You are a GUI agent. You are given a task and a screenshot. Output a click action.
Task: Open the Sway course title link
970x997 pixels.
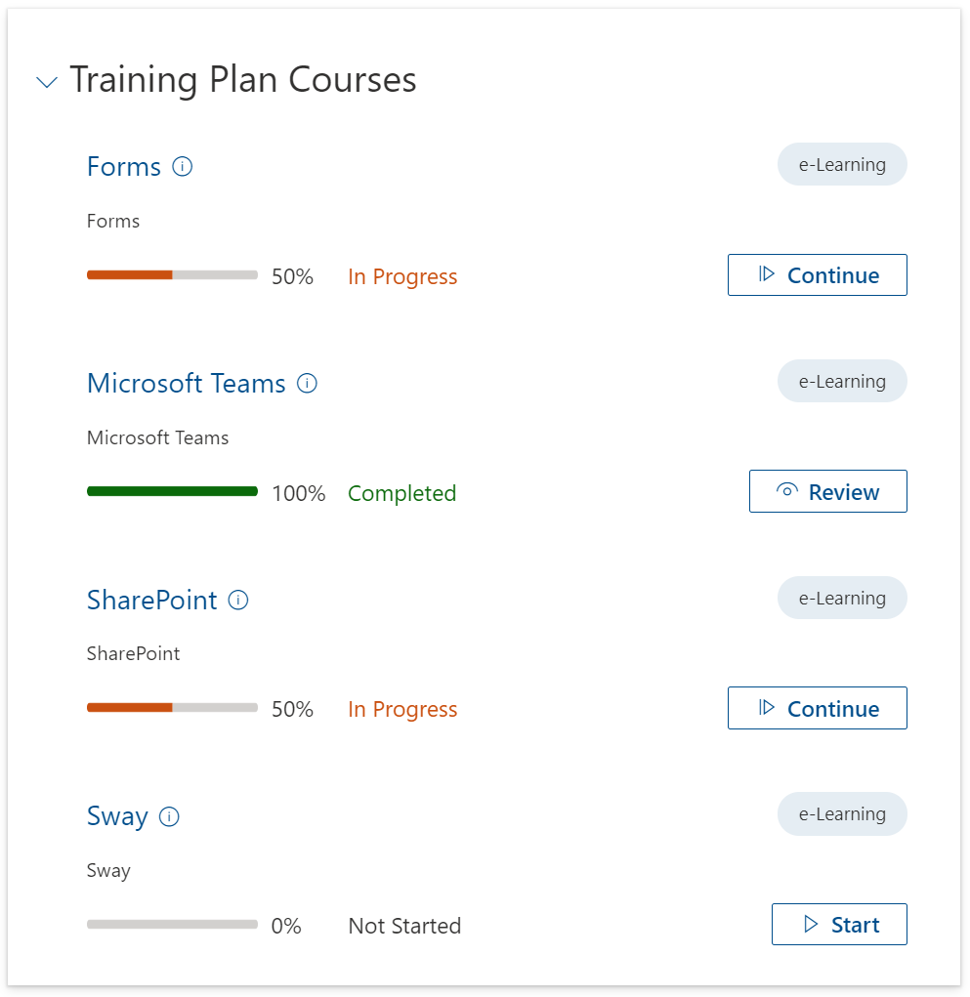pos(117,816)
